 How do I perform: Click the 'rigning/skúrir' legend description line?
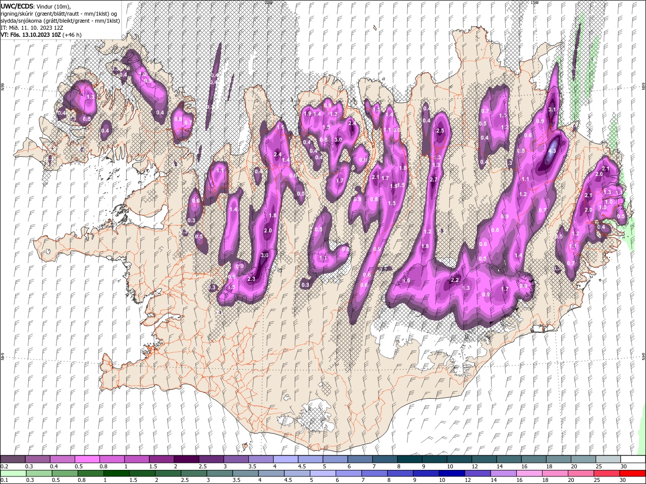(59, 13)
